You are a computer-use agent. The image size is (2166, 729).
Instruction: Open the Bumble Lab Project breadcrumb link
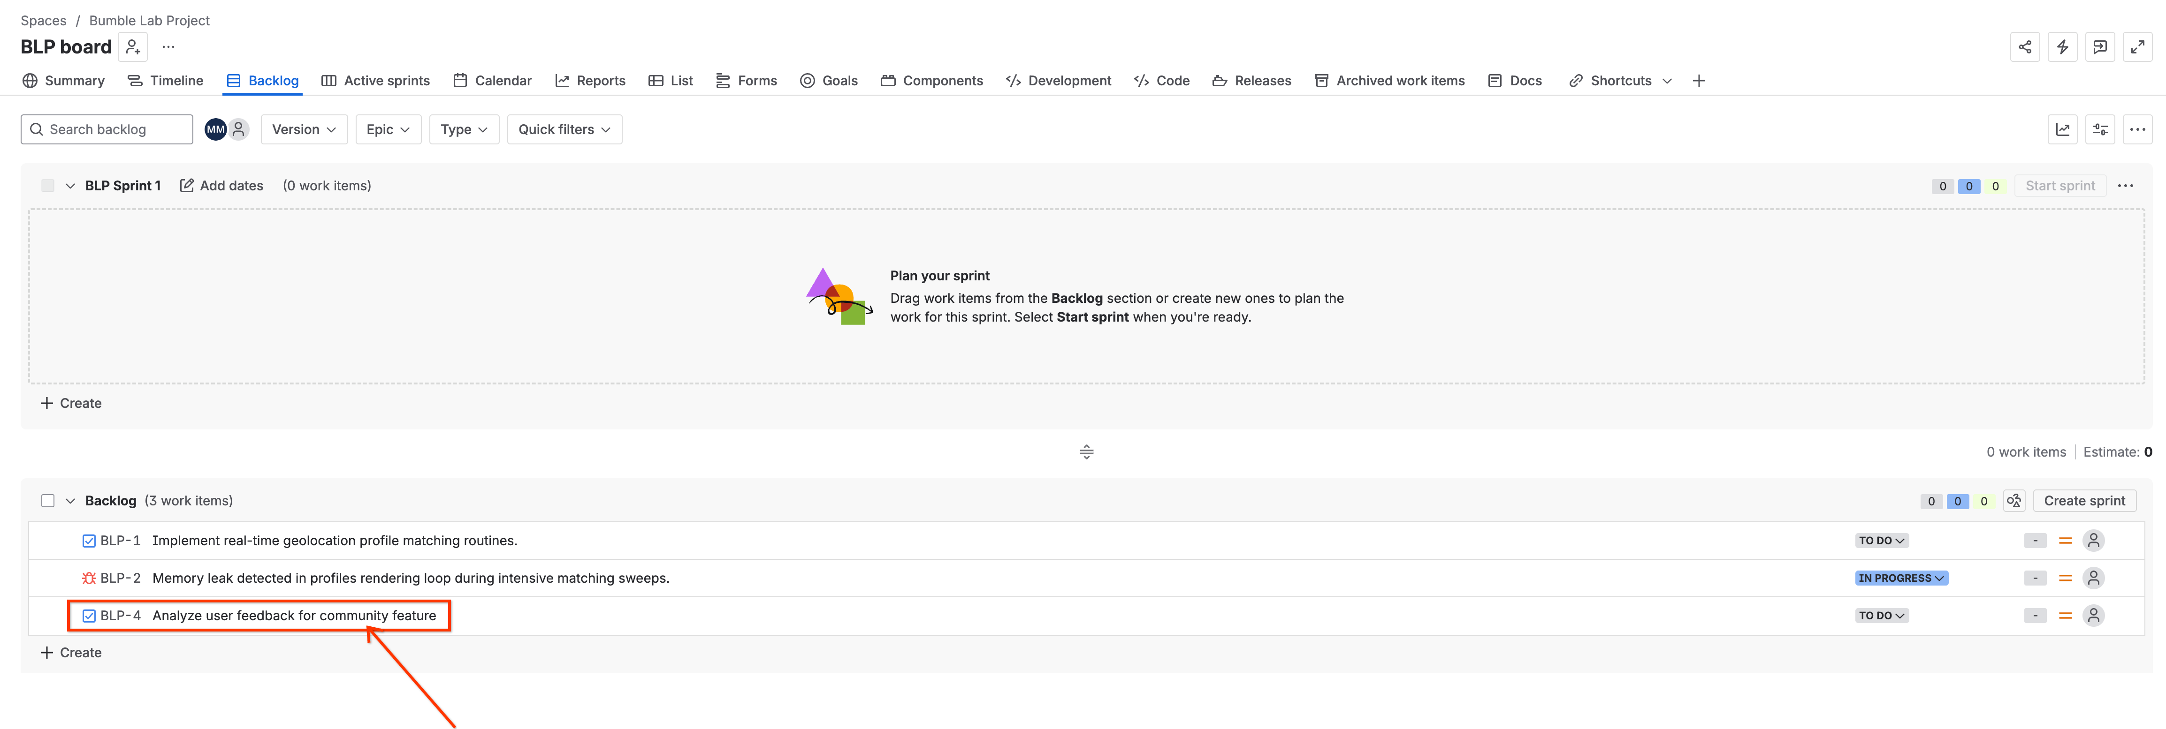click(x=149, y=20)
